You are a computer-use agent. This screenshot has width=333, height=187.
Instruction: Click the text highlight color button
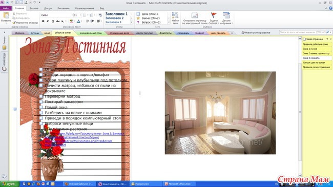[71, 21]
